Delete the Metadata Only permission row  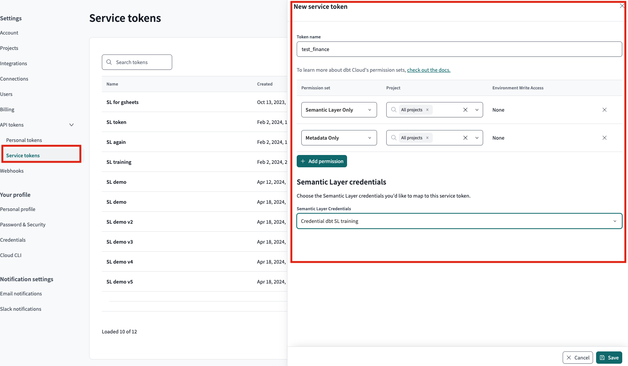(604, 137)
